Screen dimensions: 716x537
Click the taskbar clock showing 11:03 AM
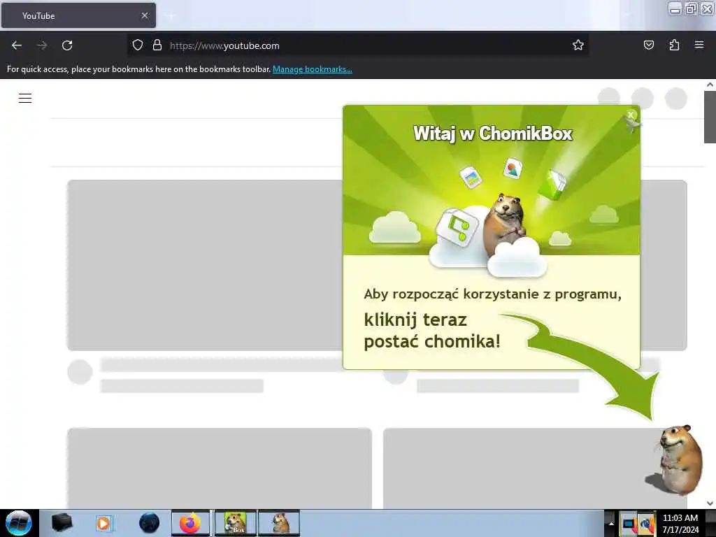(680, 523)
